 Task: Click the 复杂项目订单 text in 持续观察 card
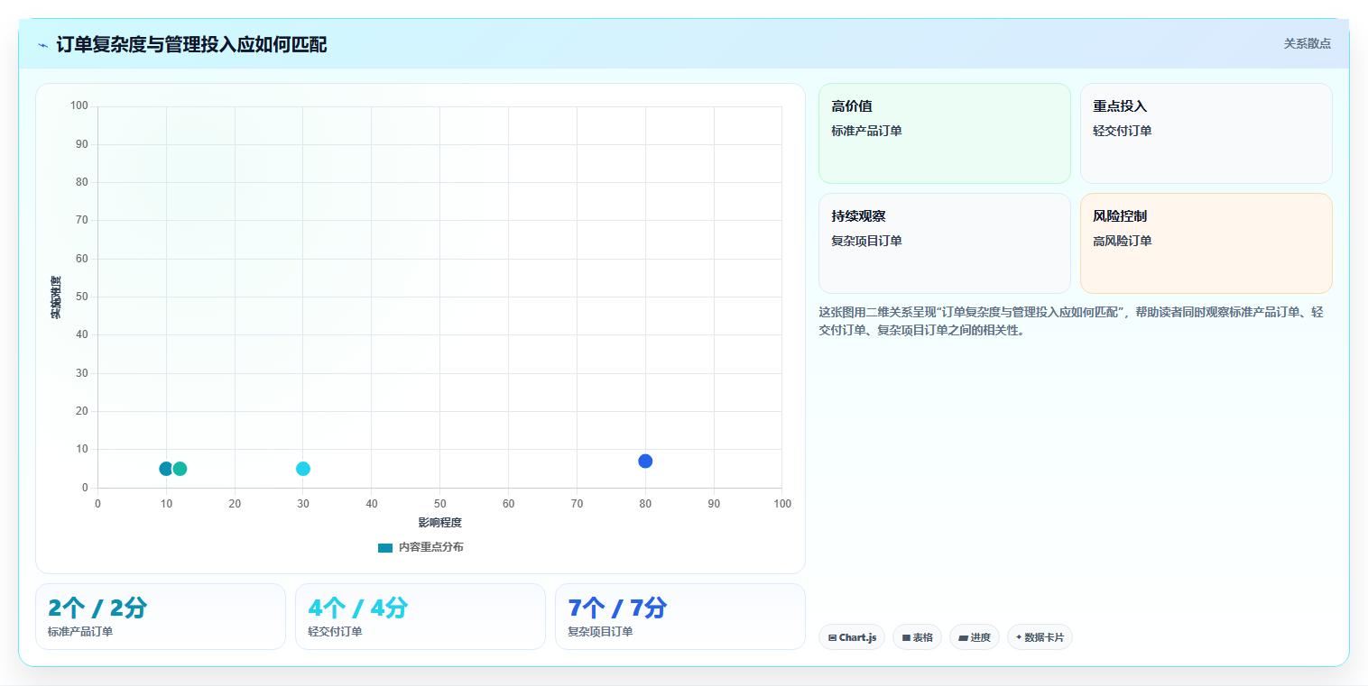tap(866, 241)
